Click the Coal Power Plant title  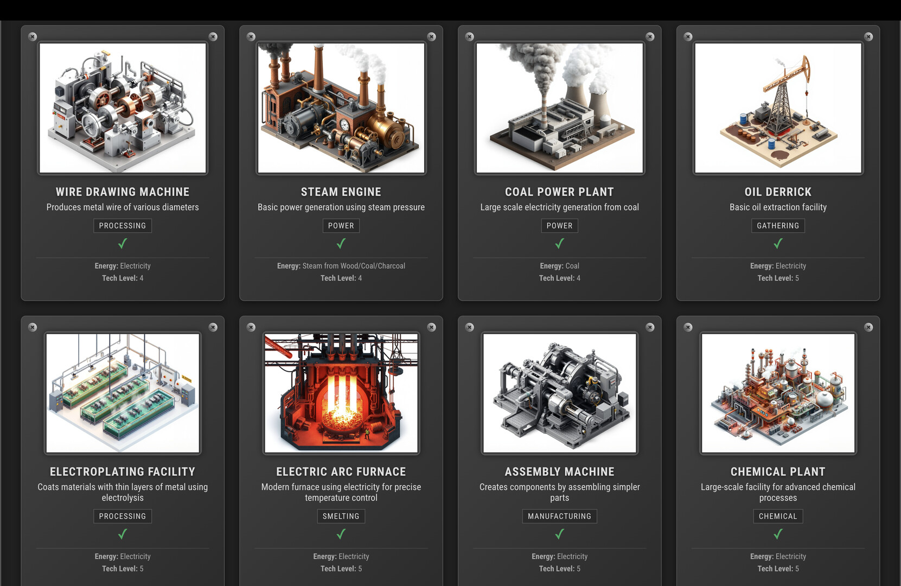tap(559, 192)
